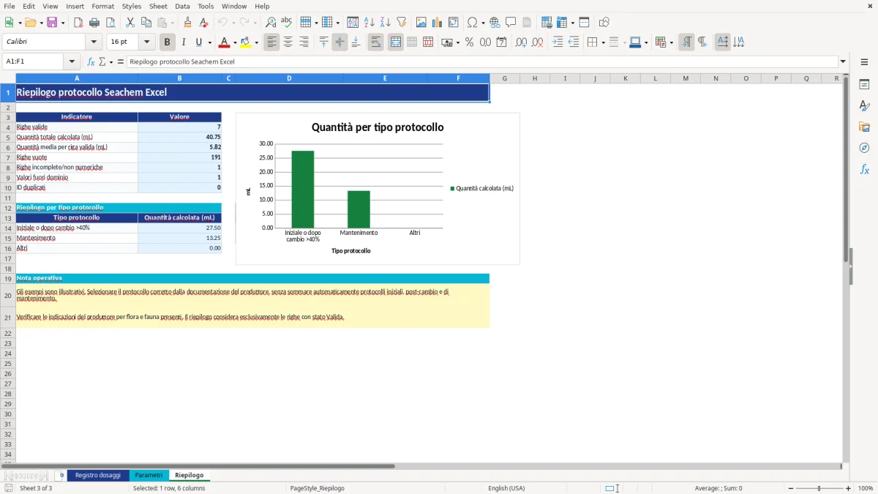Click Clear Direct Formatting icon
The image size is (878, 494).
204,23
